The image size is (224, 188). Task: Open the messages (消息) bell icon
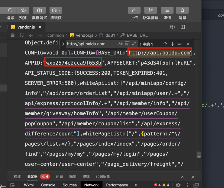(x=182, y=10)
